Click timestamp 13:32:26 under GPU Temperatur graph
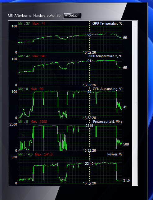Image resolution: width=153 pixels, height=200 pixels. 89,52
